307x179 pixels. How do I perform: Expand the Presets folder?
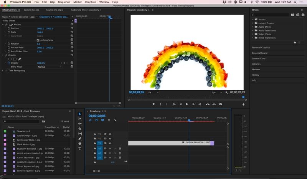(x=253, y=20)
